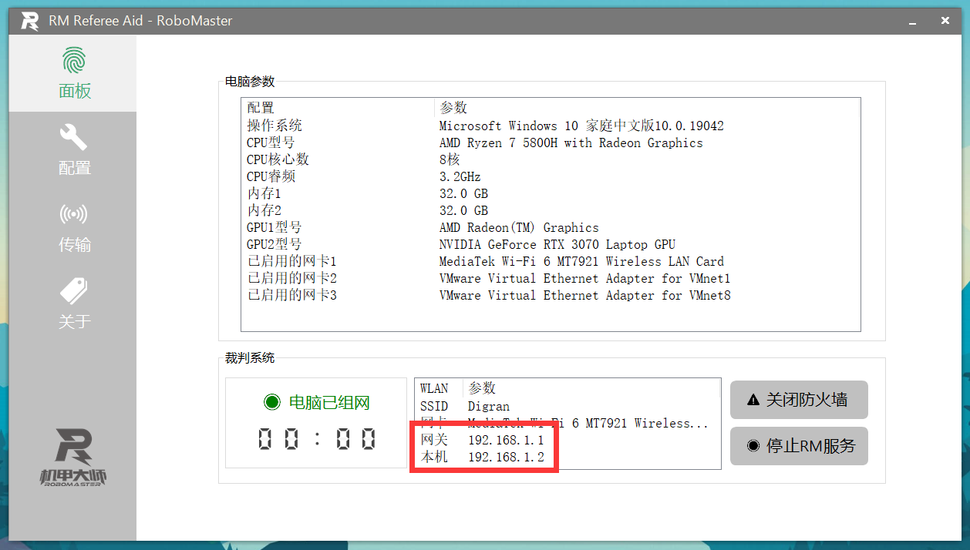Select the 内存2 row
Viewport: 970px width, 550px height.
coord(551,210)
